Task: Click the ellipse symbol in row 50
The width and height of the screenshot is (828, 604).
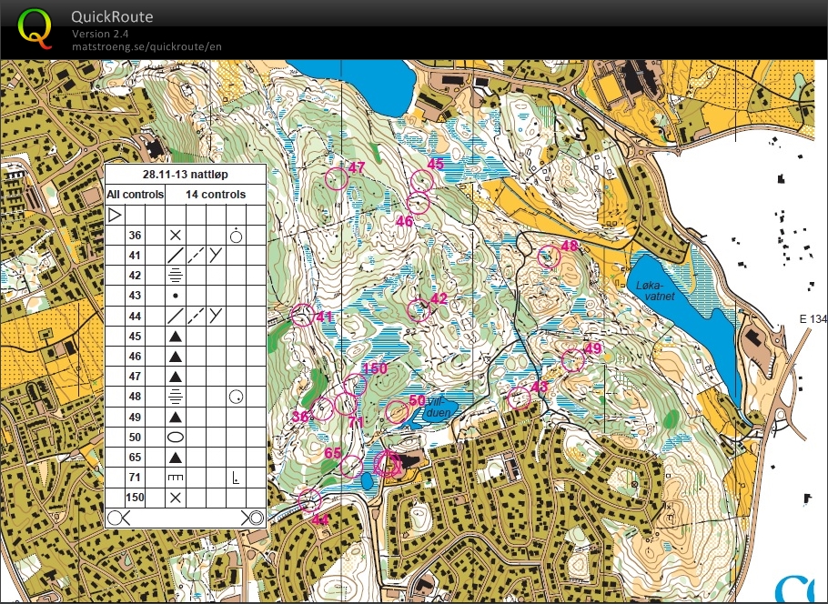Action: (175, 438)
